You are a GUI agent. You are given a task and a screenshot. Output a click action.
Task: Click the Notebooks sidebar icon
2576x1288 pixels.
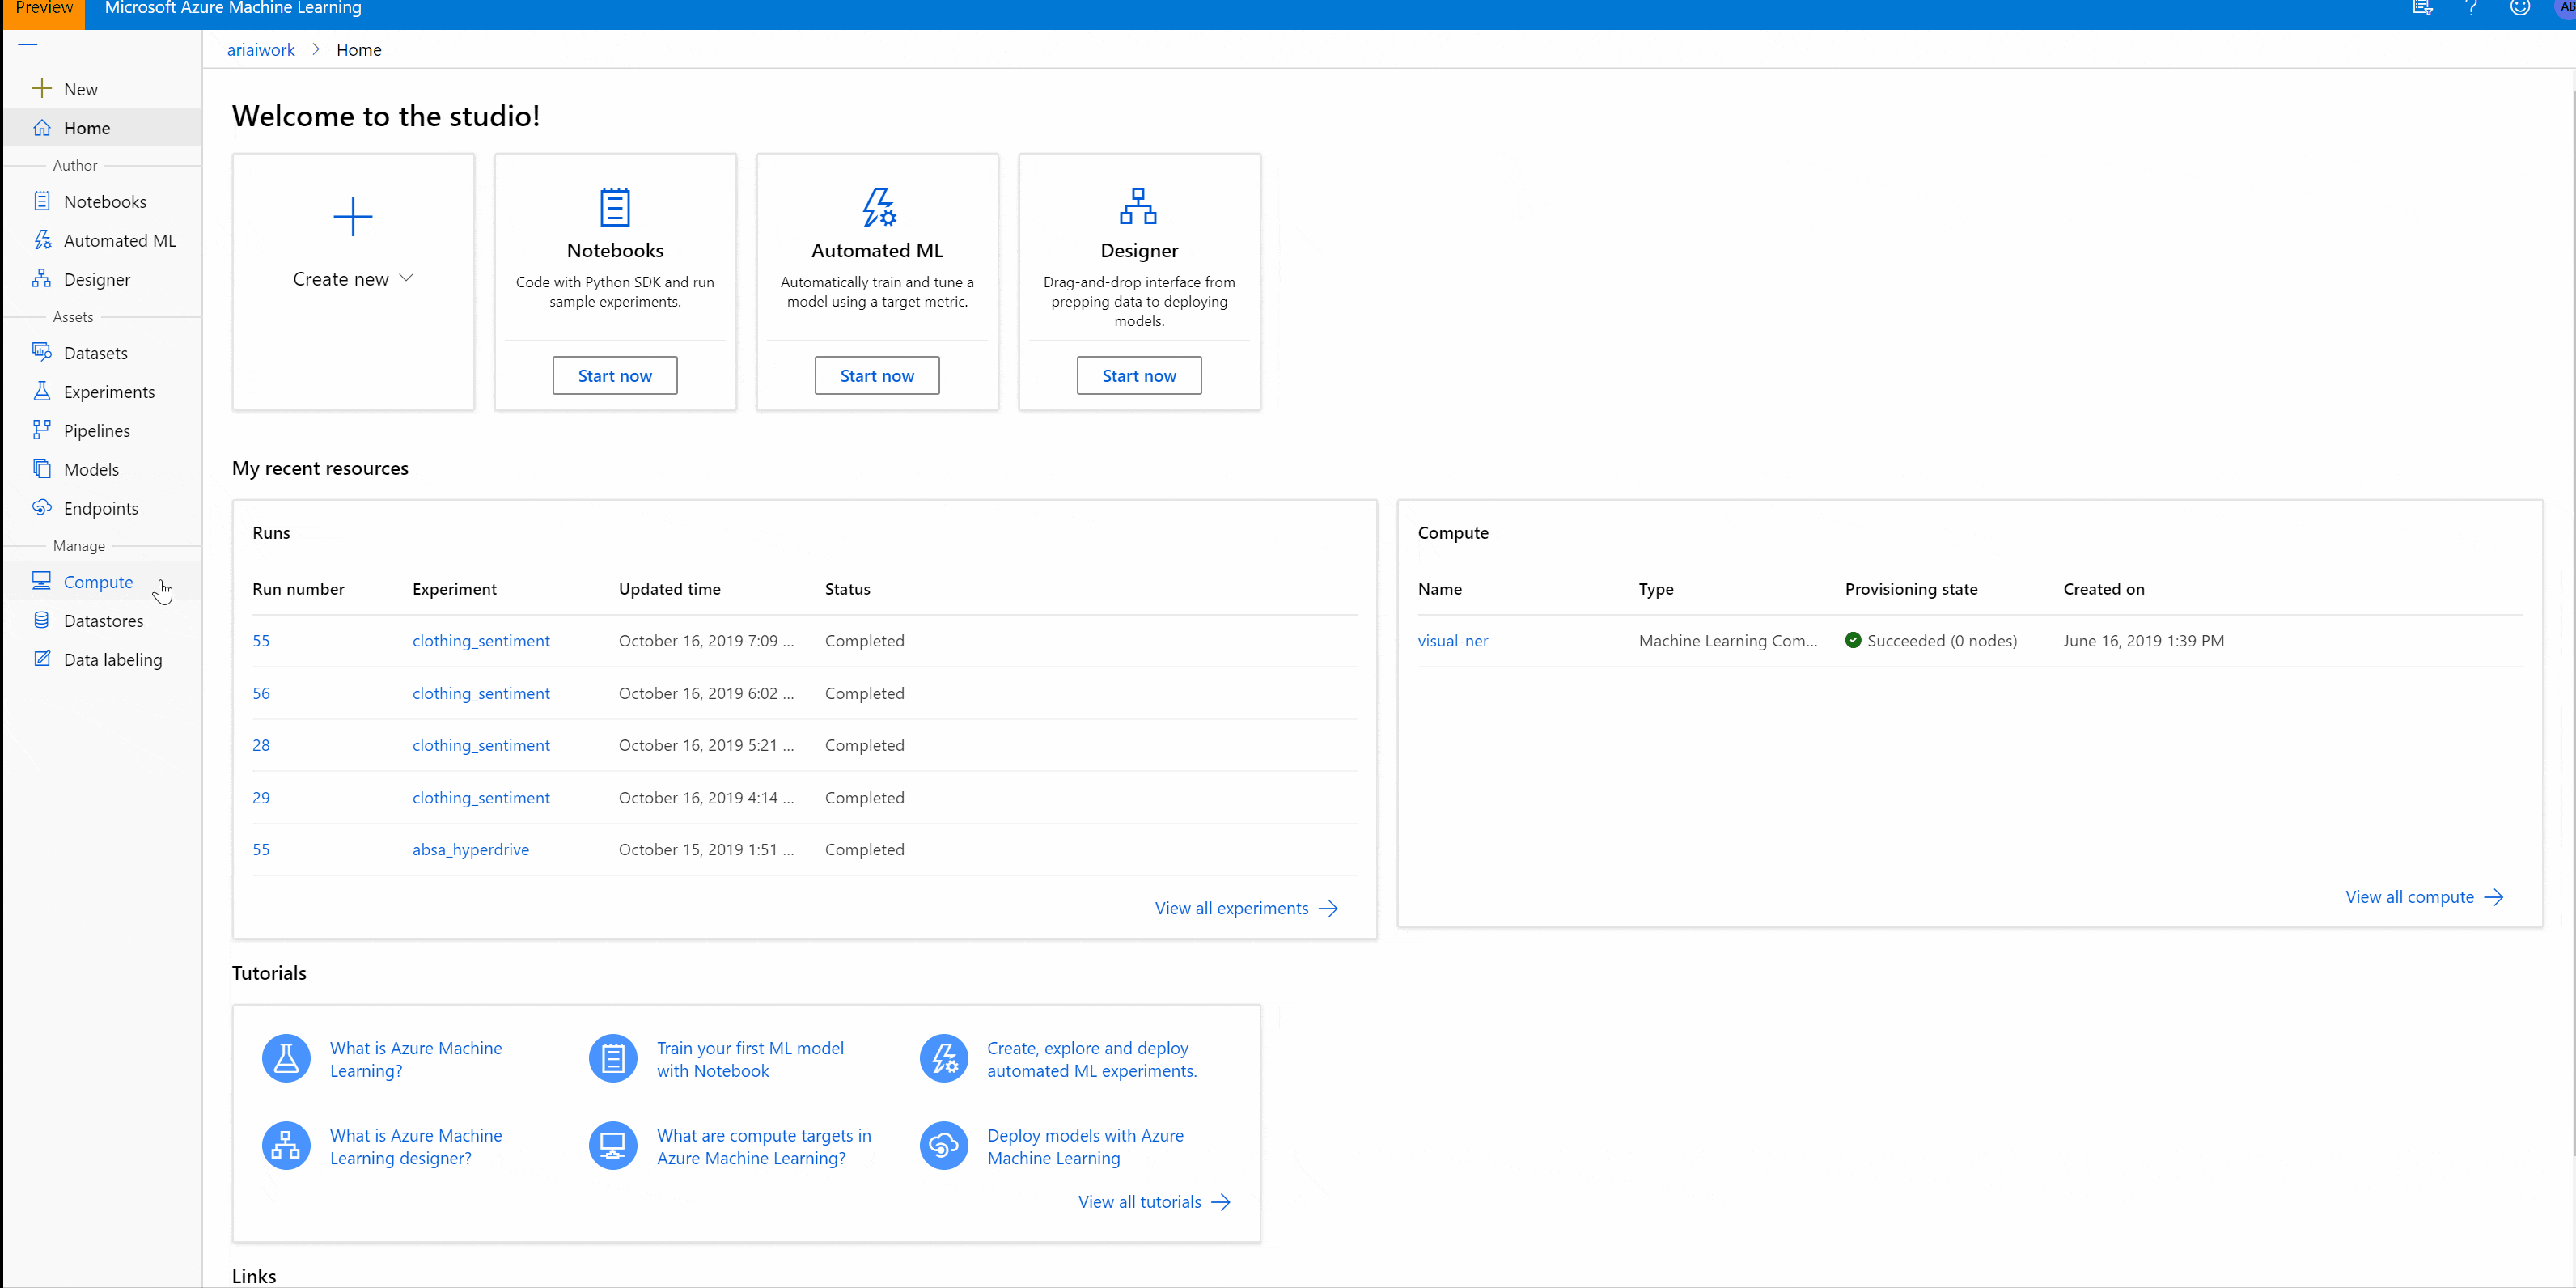tap(41, 201)
